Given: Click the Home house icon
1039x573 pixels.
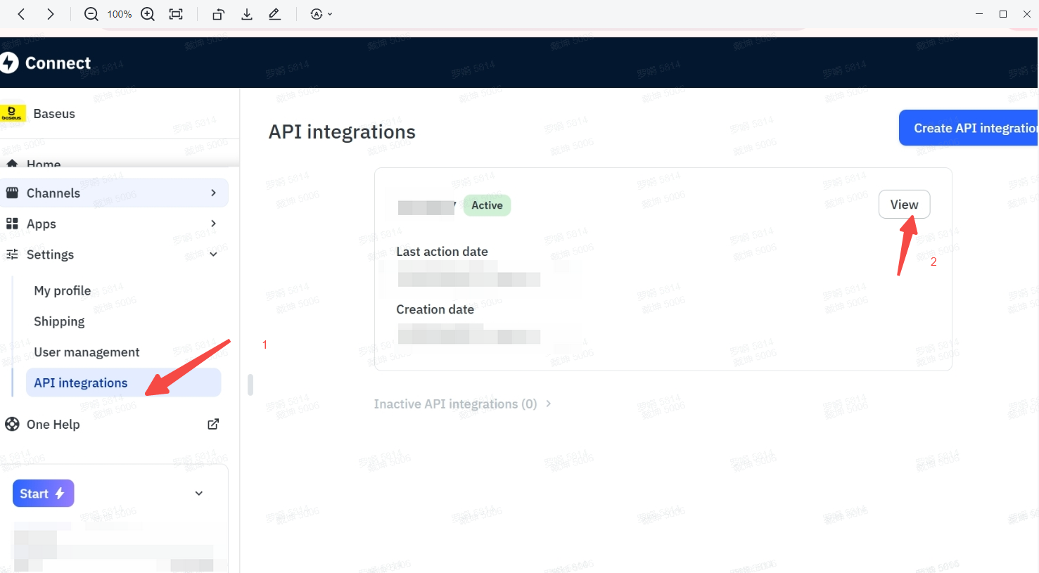Looking at the screenshot, I should (12, 164).
